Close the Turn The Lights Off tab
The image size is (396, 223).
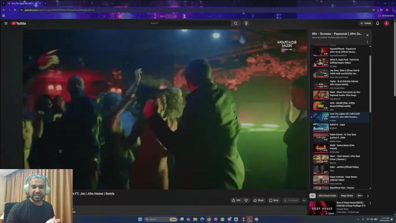(x=40, y=3)
